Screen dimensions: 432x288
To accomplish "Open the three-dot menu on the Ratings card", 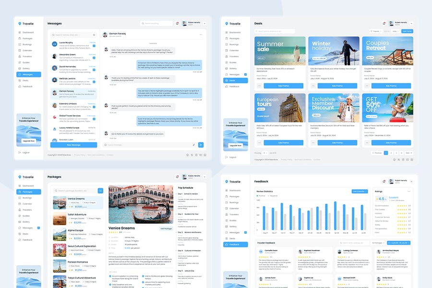I will (x=409, y=191).
